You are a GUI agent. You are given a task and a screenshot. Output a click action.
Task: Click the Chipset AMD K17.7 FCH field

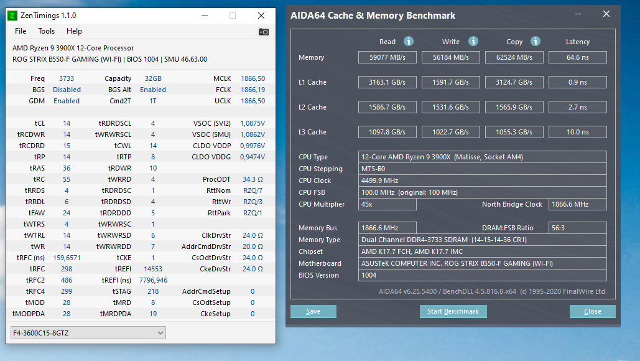point(483,251)
